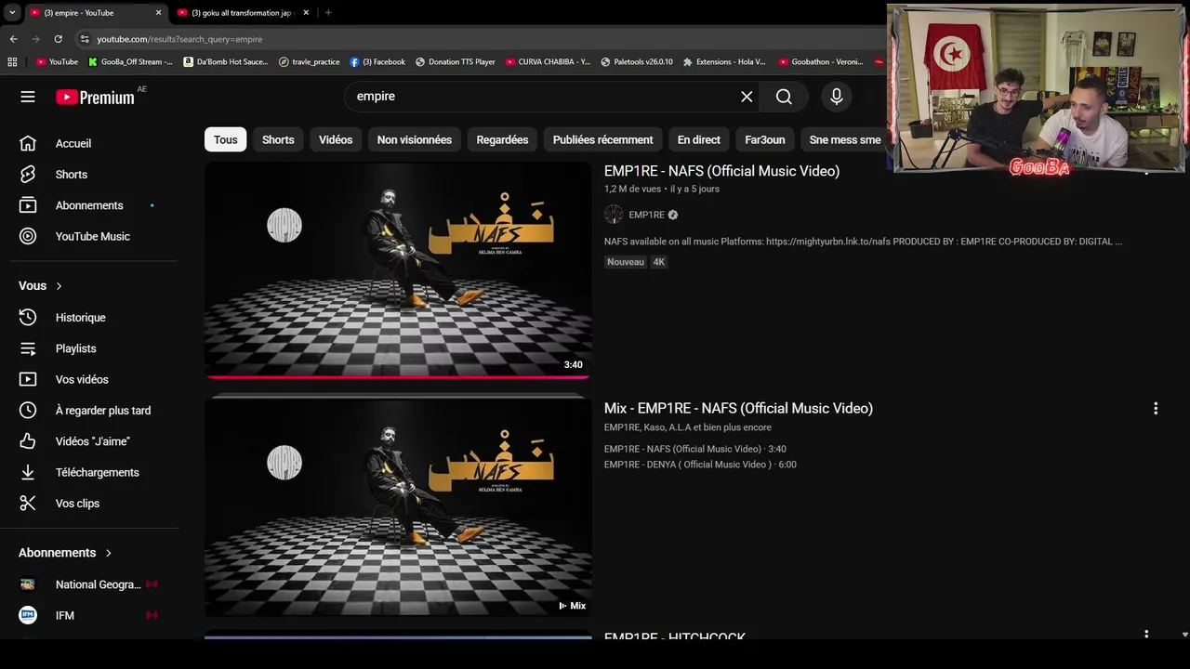Open the Goobathon - Veroni bookmark
This screenshot has height=669, width=1190.
[821, 62]
